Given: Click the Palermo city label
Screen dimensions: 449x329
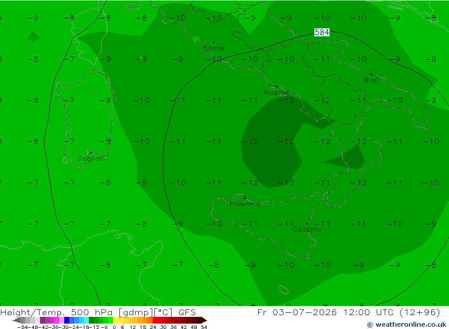Looking at the screenshot, I should point(245,204).
